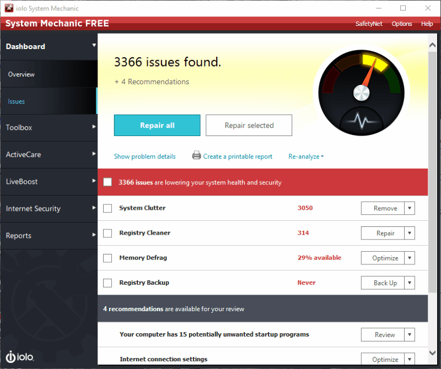Click Show problem details link

(x=144, y=156)
